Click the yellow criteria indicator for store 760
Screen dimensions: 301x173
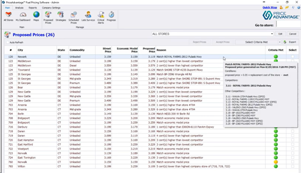click(x=276, y=162)
